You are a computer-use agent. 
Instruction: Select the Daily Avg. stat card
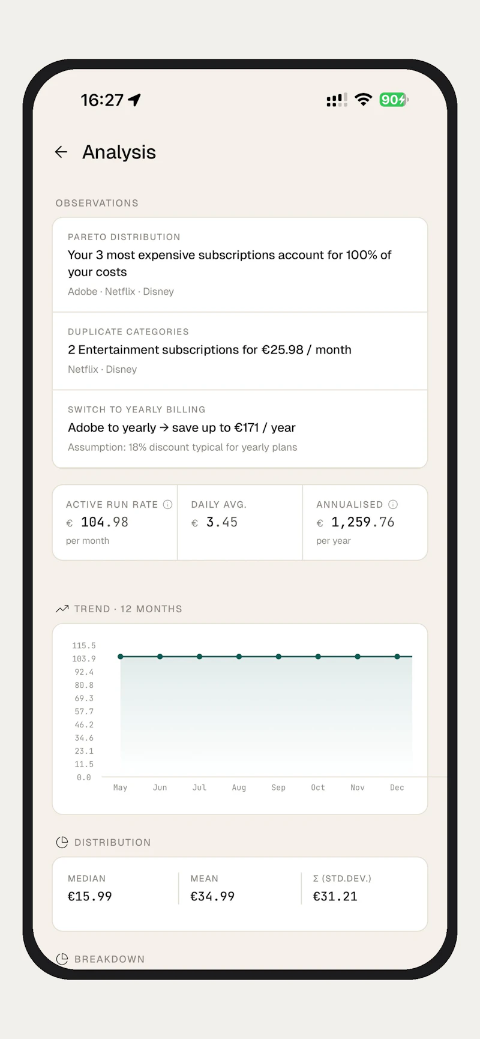tap(240, 522)
